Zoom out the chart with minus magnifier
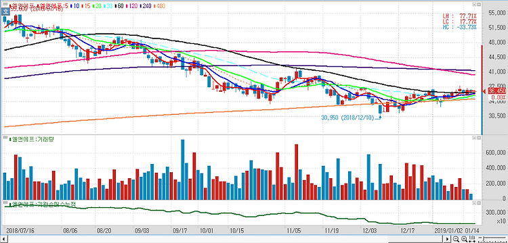Viewport: 508px width, 243px height. point(456,239)
